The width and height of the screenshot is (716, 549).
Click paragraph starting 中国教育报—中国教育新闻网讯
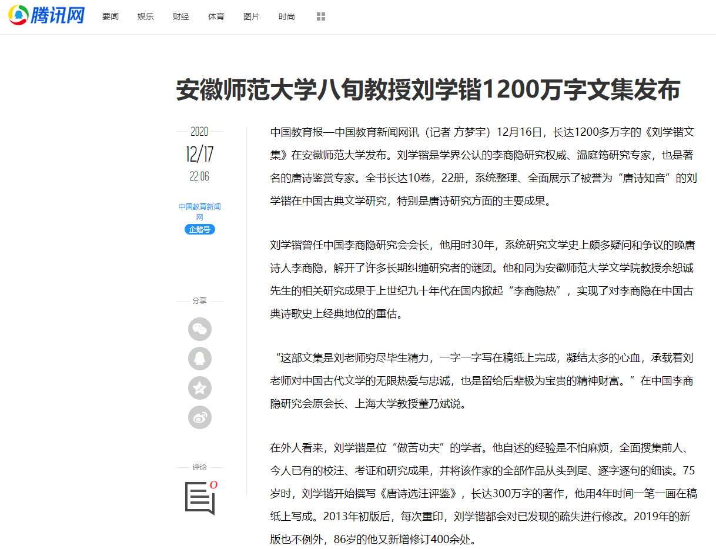(483, 166)
